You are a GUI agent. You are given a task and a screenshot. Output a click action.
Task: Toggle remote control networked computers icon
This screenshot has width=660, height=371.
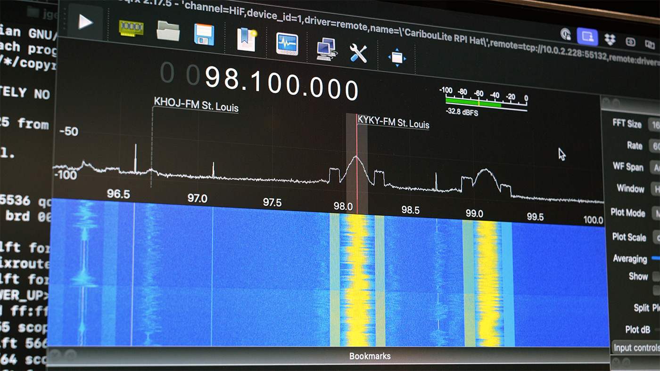click(326, 49)
